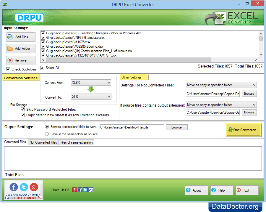Open the Convert From dropdown

click(x=91, y=82)
